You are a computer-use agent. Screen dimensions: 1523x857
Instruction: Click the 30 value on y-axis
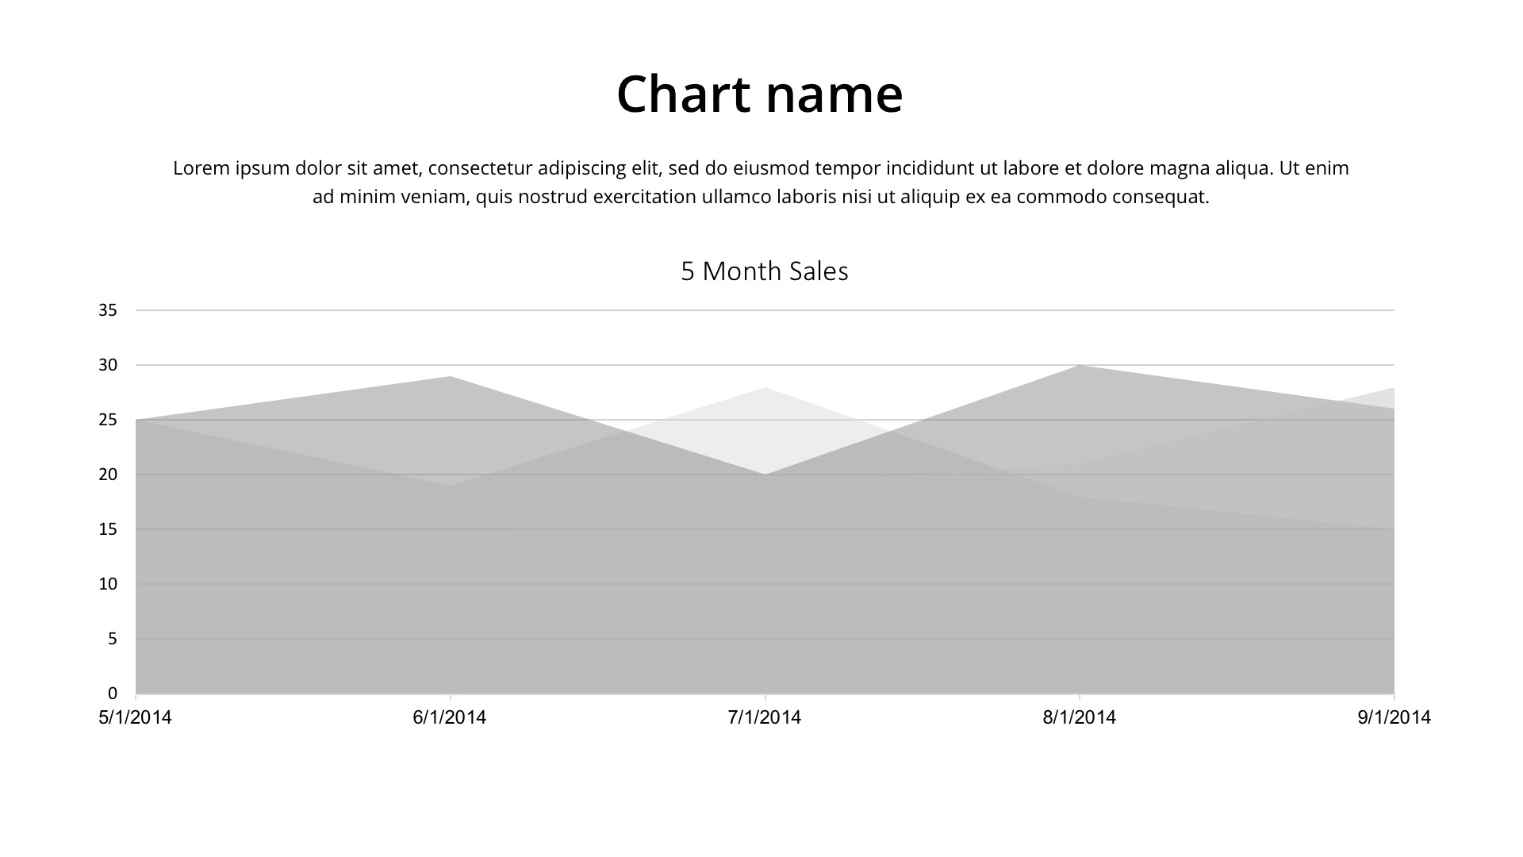tap(108, 365)
